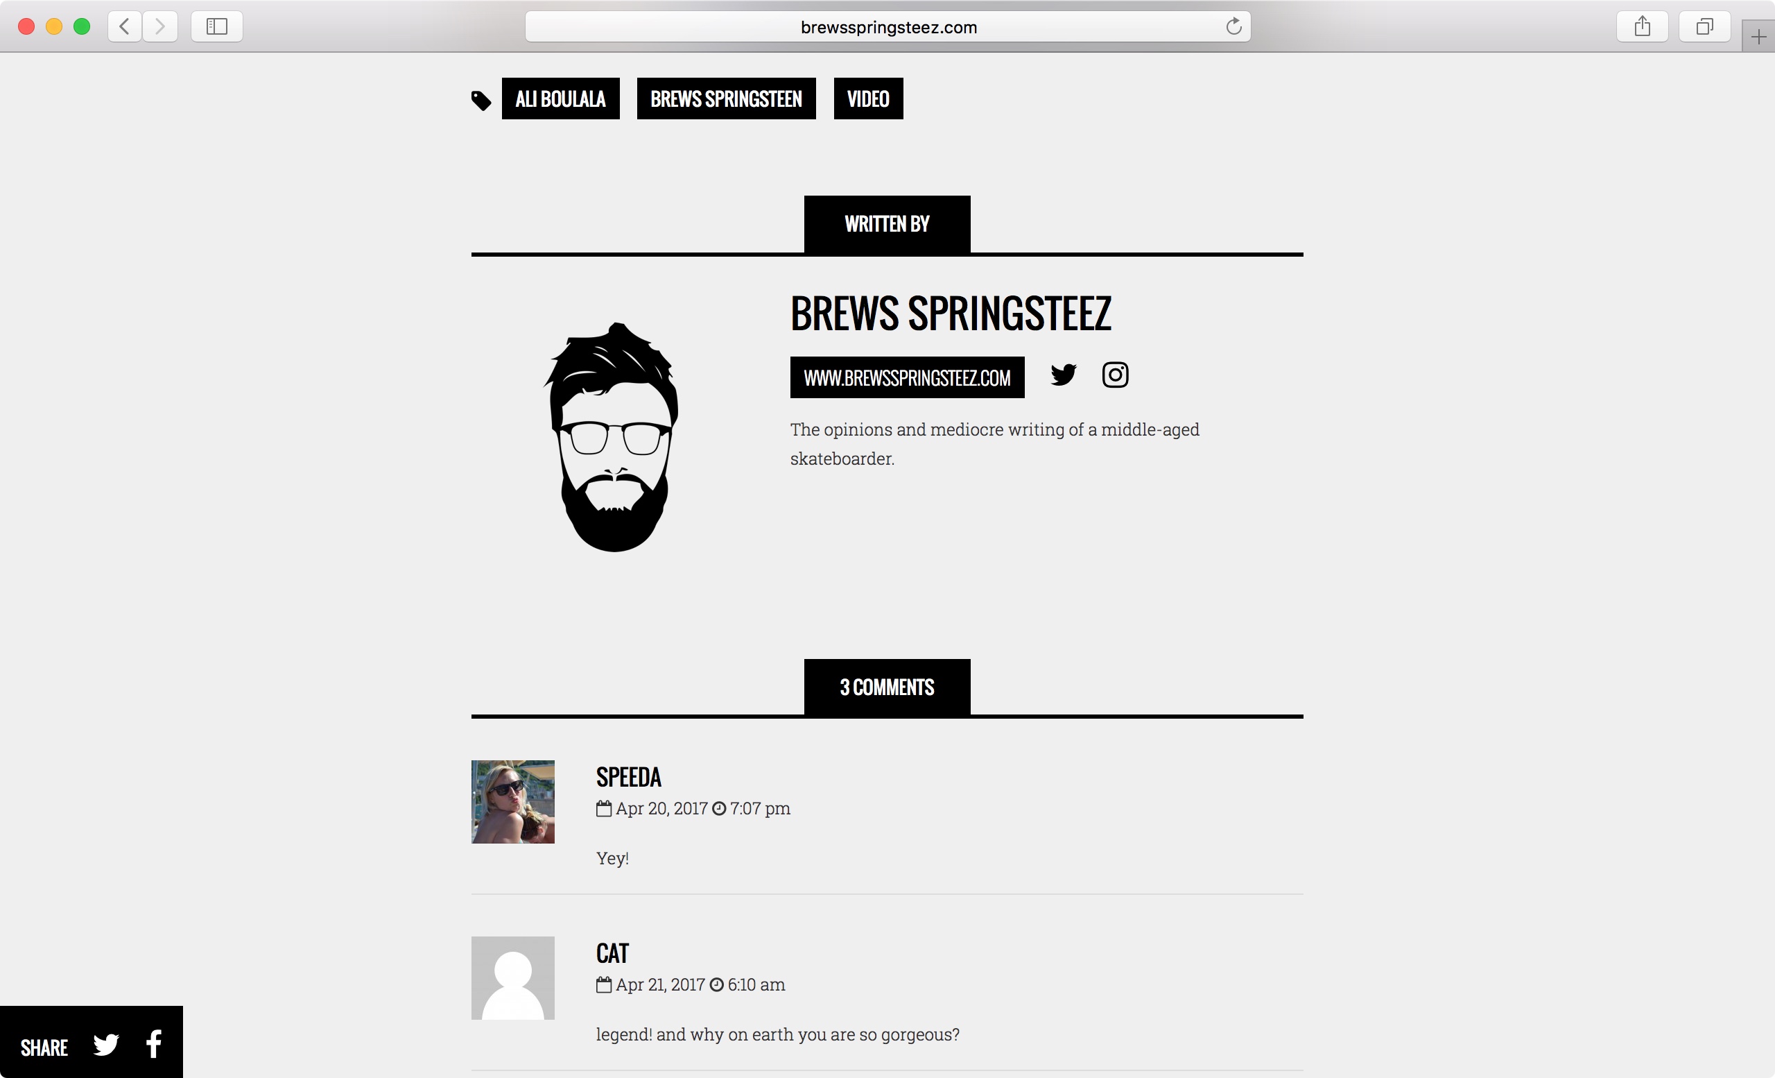Image resolution: width=1775 pixels, height=1078 pixels.
Task: Focus the address bar showing brewsspringsteez.com
Action: (887, 26)
